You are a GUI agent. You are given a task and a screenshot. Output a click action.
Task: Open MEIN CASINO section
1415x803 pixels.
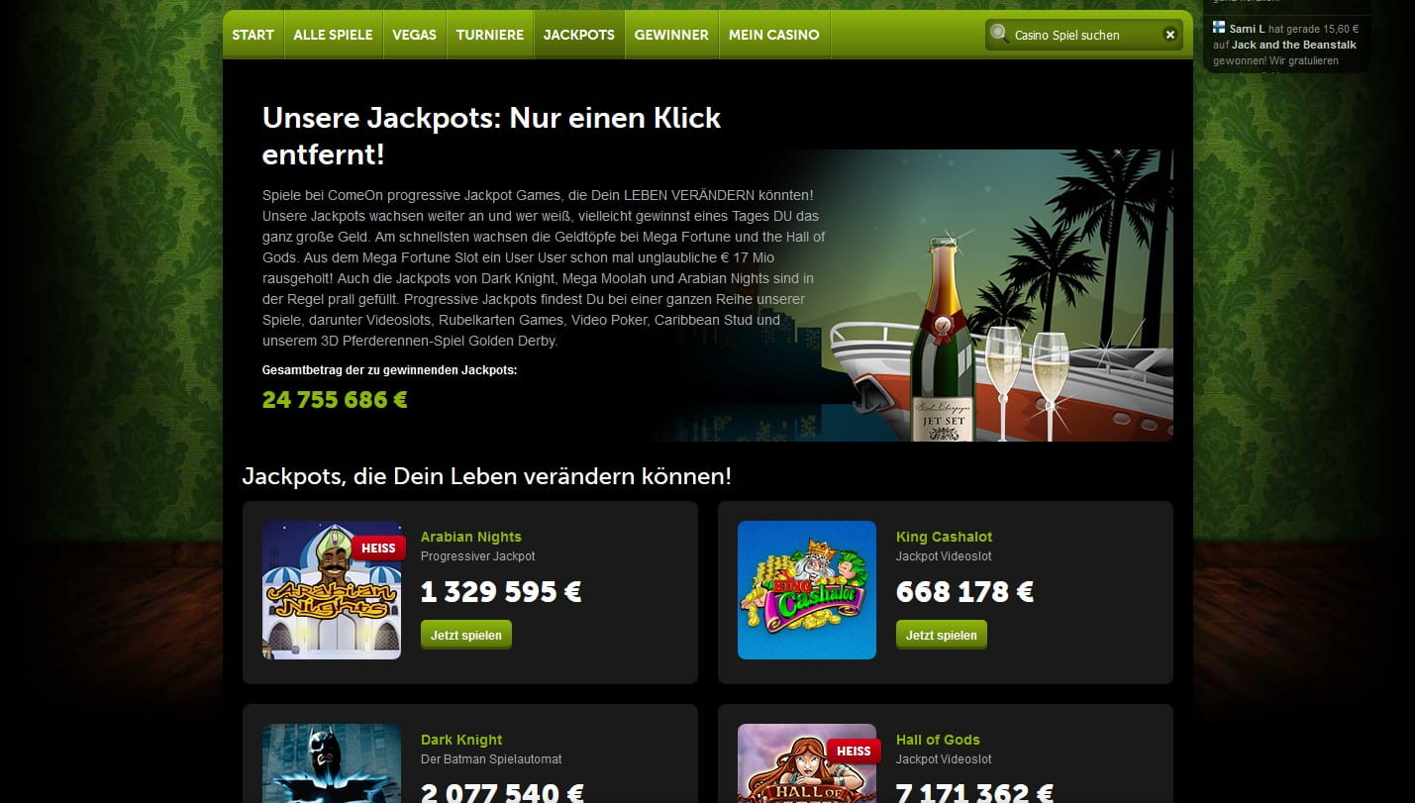(774, 35)
